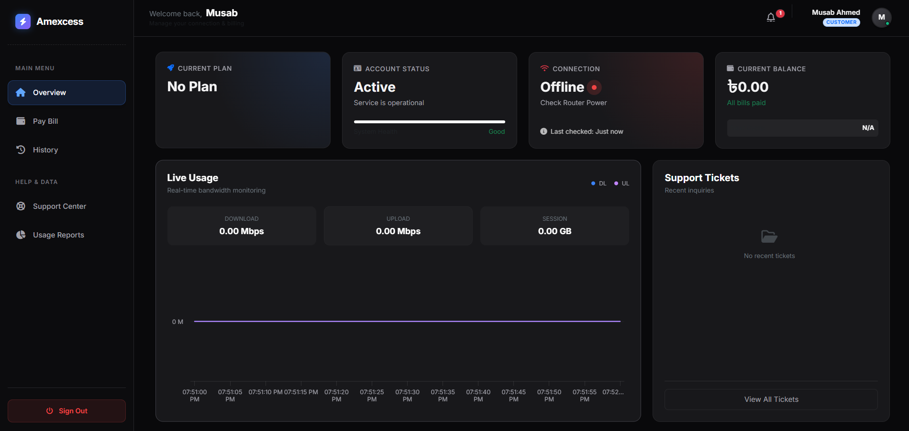Viewport: 909px width, 431px height.
Task: Click the System Health progress bar
Action: click(429, 121)
